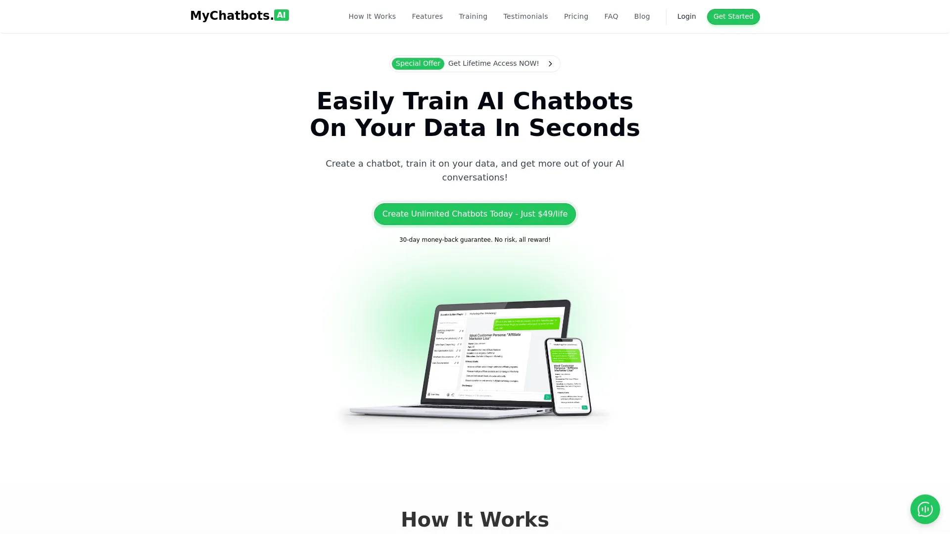Scroll down to How It Works section
This screenshot has height=534, width=950.
(x=475, y=519)
